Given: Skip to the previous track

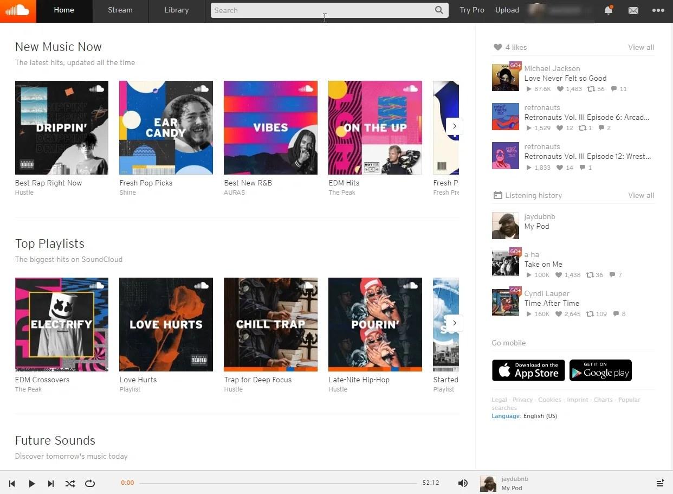Looking at the screenshot, I should point(12,483).
